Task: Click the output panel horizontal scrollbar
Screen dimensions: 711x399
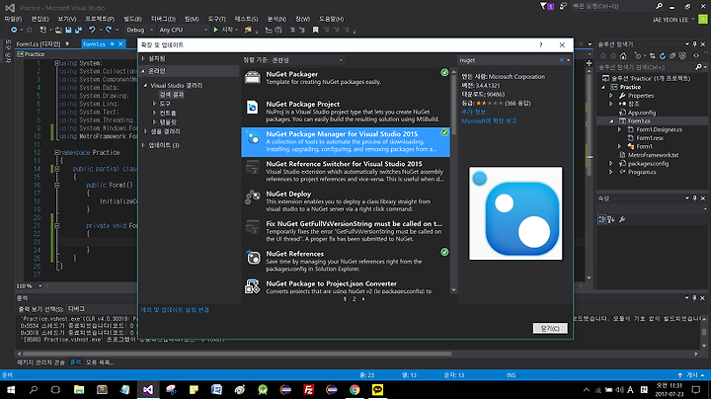Action: [x=237, y=354]
